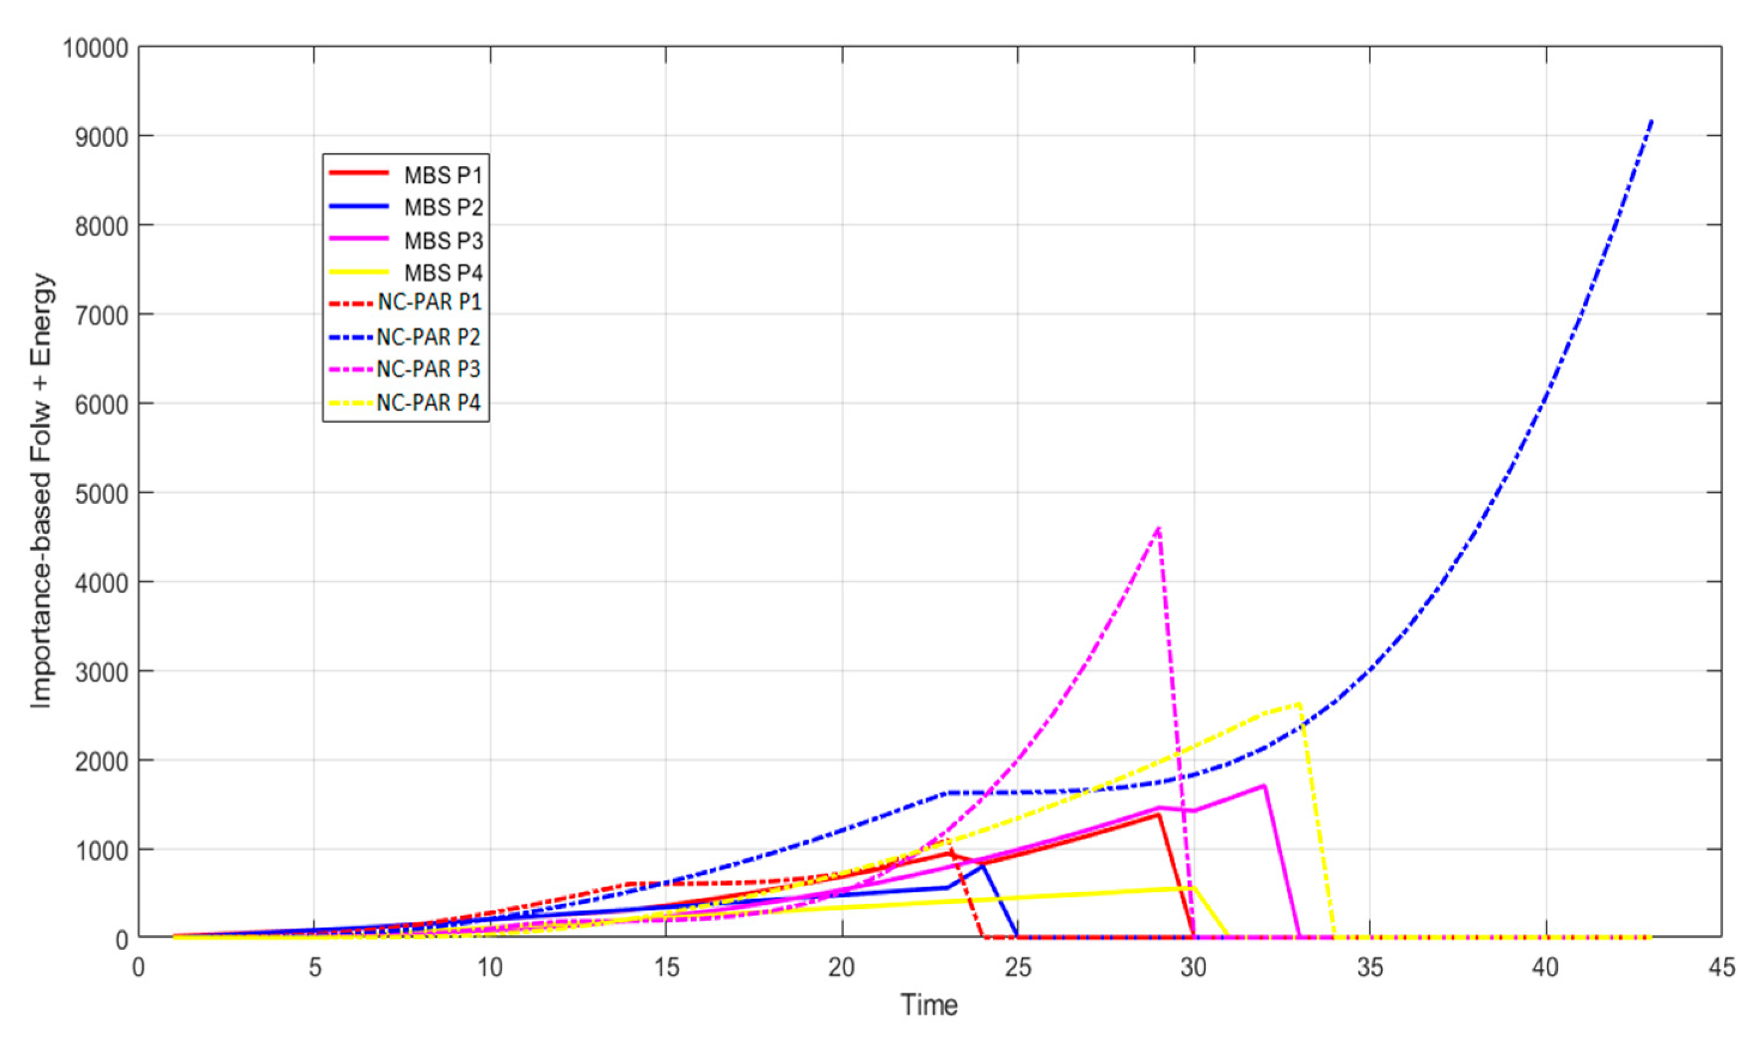
Task: Click the 5000 tick label on y-axis
Action: click(x=102, y=494)
